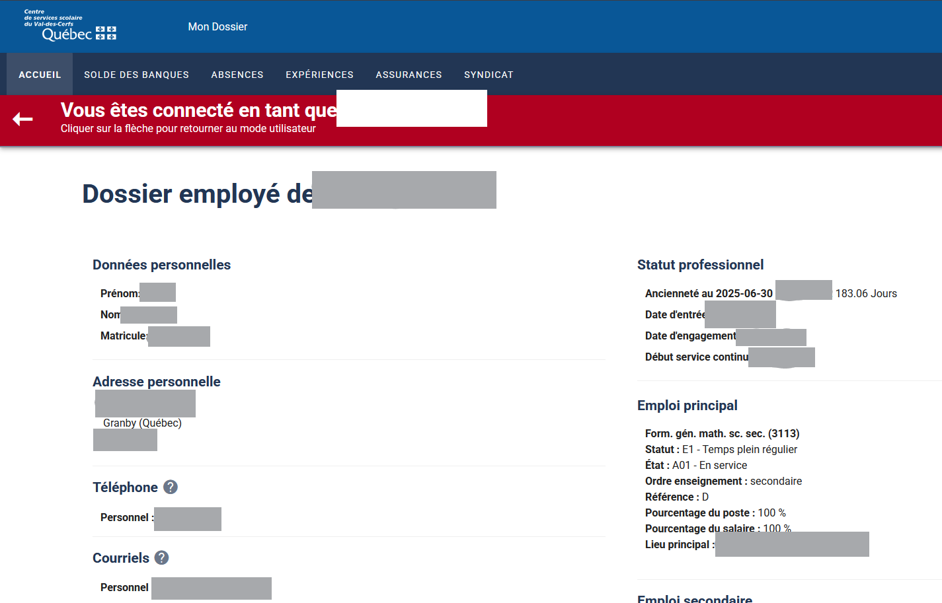Image resolution: width=942 pixels, height=603 pixels.
Task: Select the Adresse personnelle heading
Action: tap(157, 382)
